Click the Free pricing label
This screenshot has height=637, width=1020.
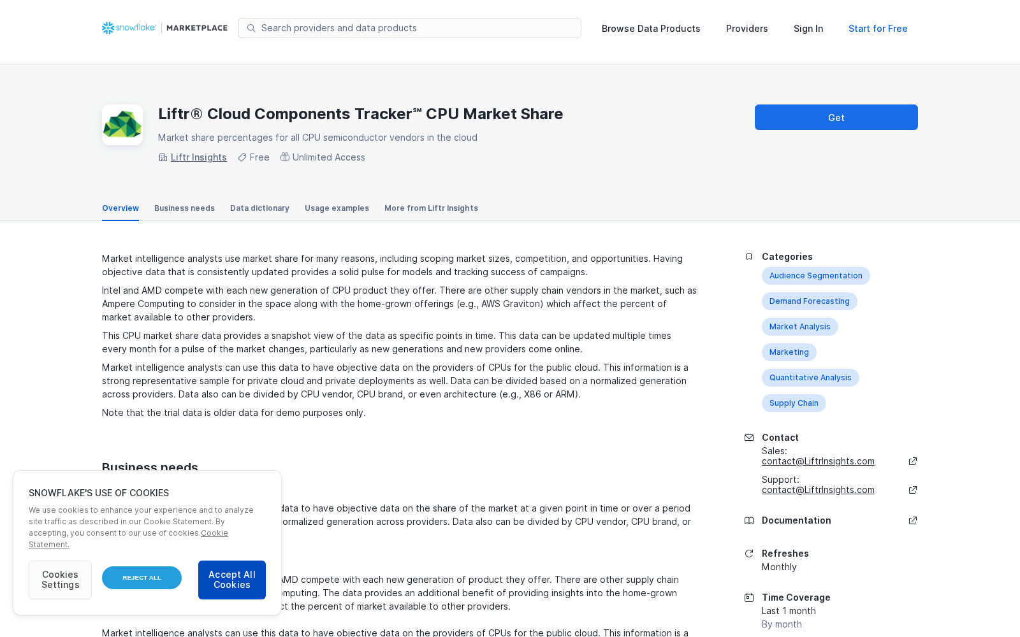(x=259, y=157)
